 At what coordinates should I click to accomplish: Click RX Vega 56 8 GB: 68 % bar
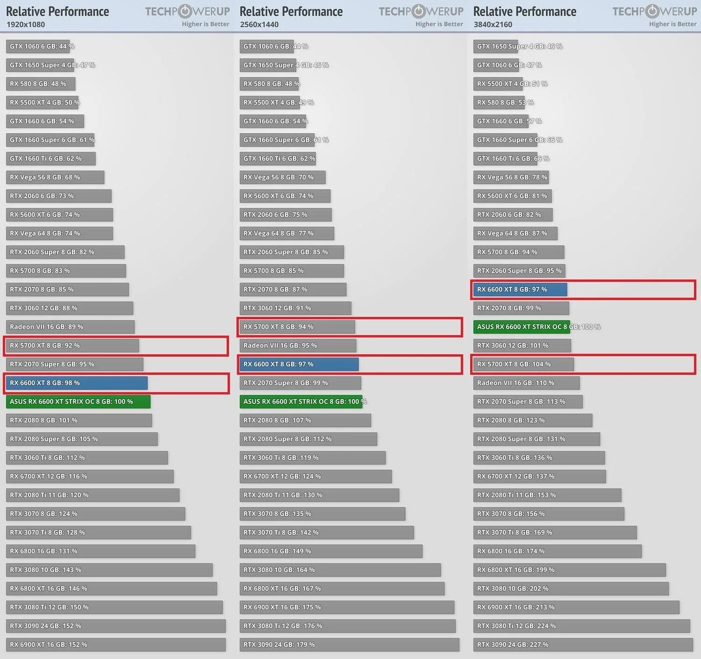(x=55, y=177)
